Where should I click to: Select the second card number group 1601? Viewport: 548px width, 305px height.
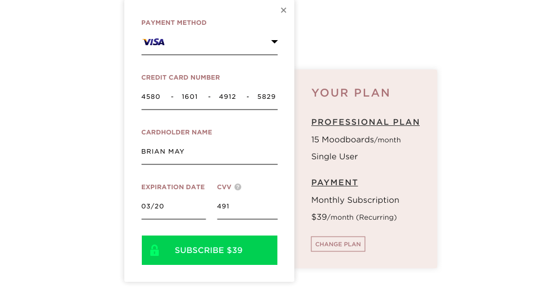(x=190, y=97)
